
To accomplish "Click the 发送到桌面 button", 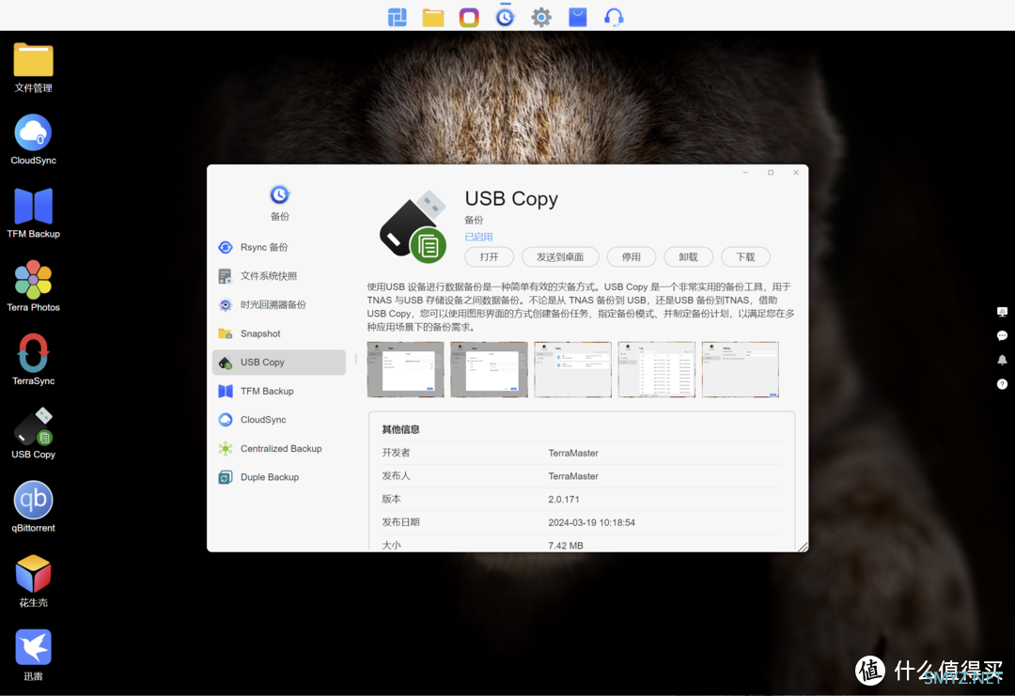I will click(560, 256).
